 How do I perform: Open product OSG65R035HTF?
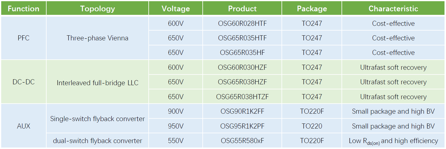[242, 38]
